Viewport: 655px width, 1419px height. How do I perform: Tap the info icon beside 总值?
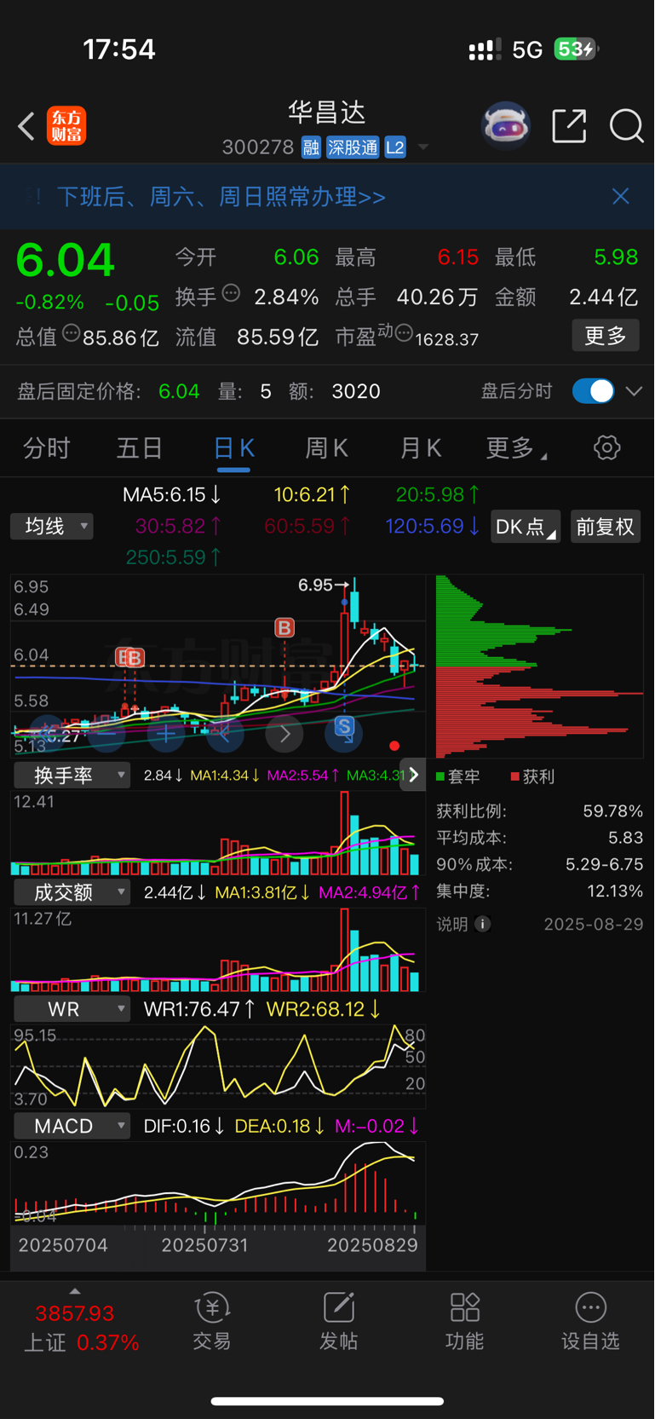(72, 333)
